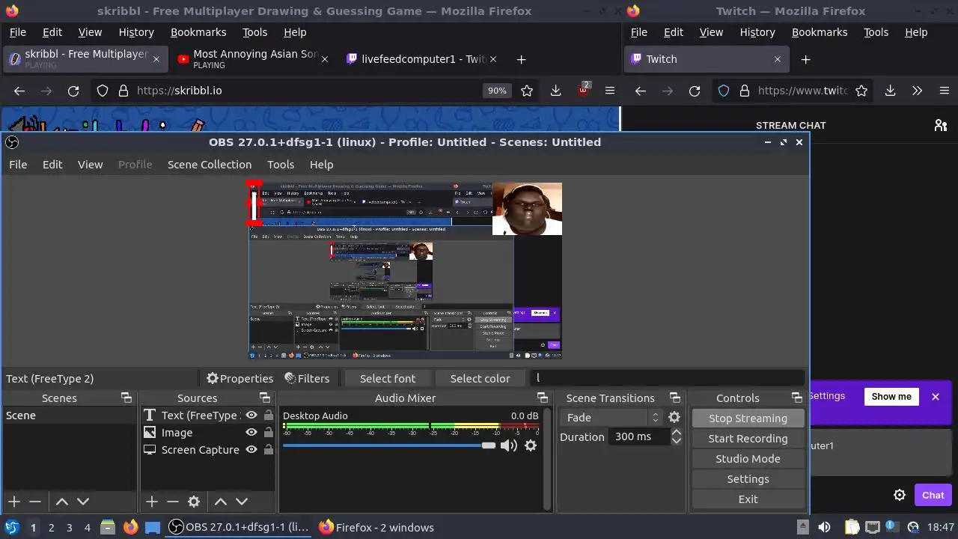The height and width of the screenshot is (539, 958).
Task: Click Stop Streaming button
Action: 748,418
